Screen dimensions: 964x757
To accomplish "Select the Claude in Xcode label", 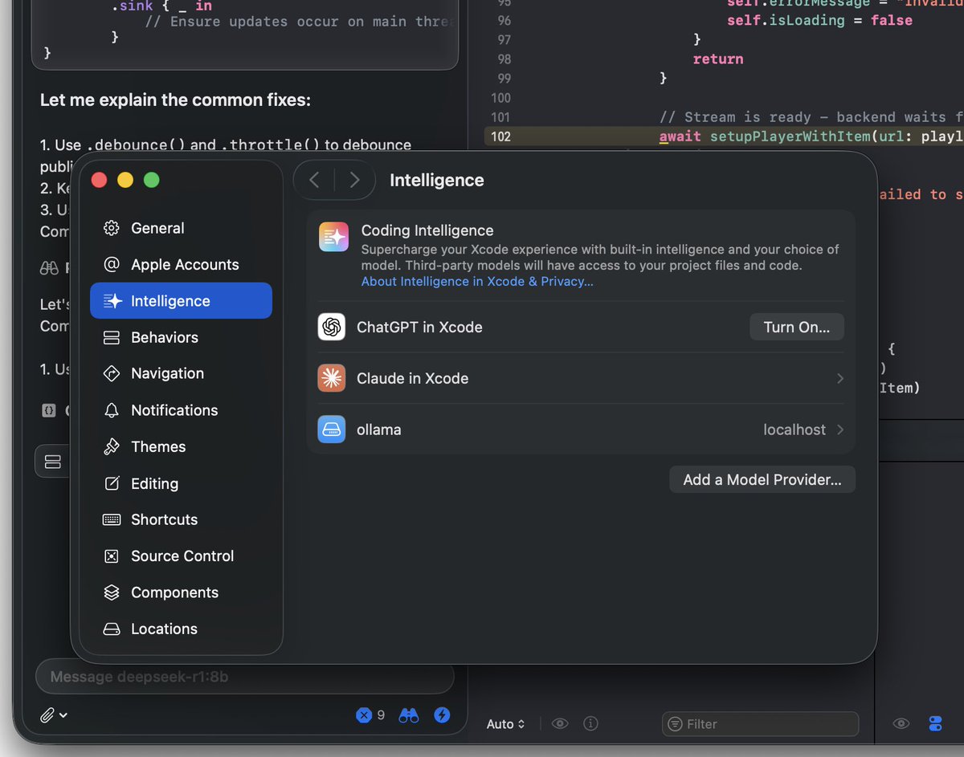I will pyautogui.click(x=412, y=379).
